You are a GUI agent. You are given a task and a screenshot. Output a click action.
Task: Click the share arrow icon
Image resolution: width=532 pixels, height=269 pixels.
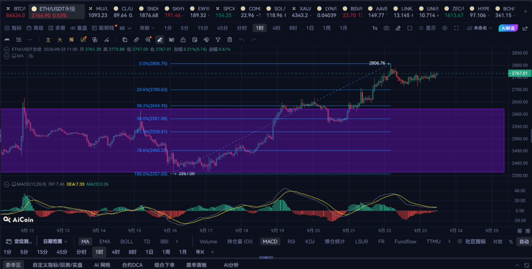(525, 28)
